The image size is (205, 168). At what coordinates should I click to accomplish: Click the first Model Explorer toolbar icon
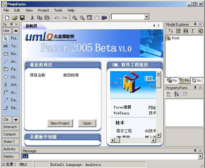click(x=171, y=31)
